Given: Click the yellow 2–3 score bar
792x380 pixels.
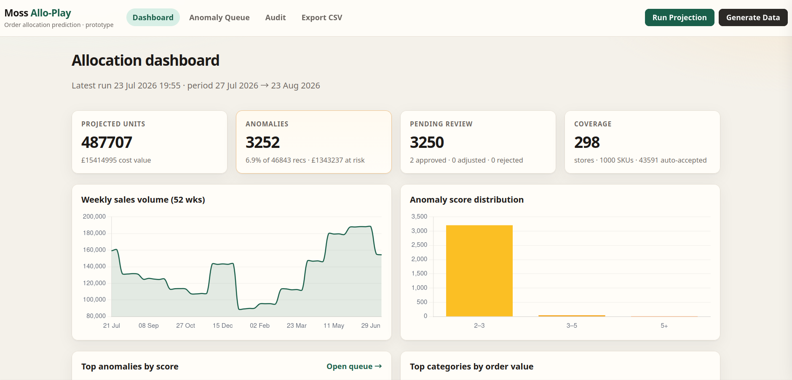Looking at the screenshot, I should pos(479,271).
